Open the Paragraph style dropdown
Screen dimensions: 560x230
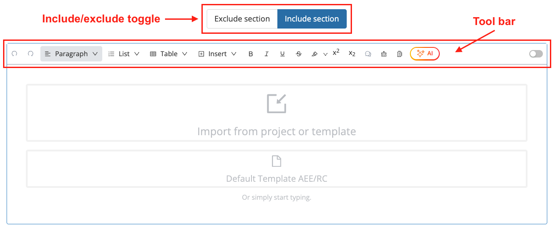(71, 54)
